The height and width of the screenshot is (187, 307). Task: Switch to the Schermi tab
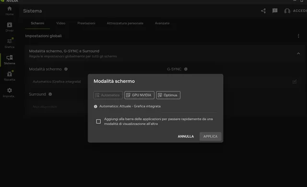[x=37, y=23]
